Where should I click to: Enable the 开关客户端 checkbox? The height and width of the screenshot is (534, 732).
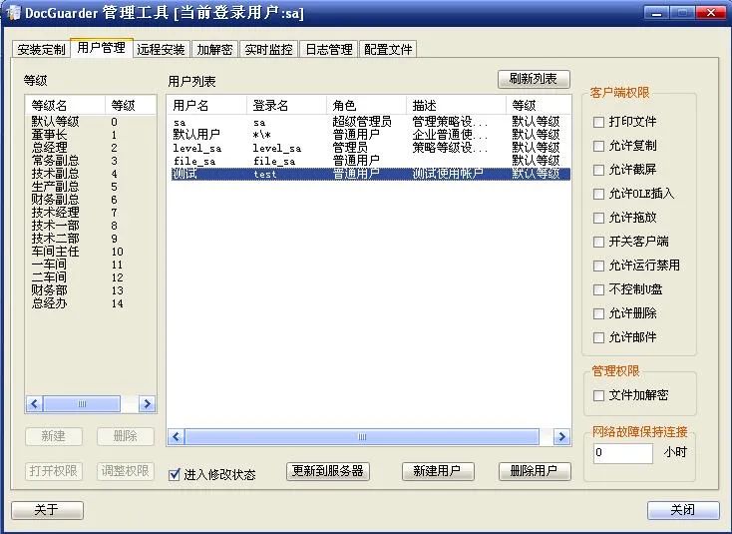point(598,242)
